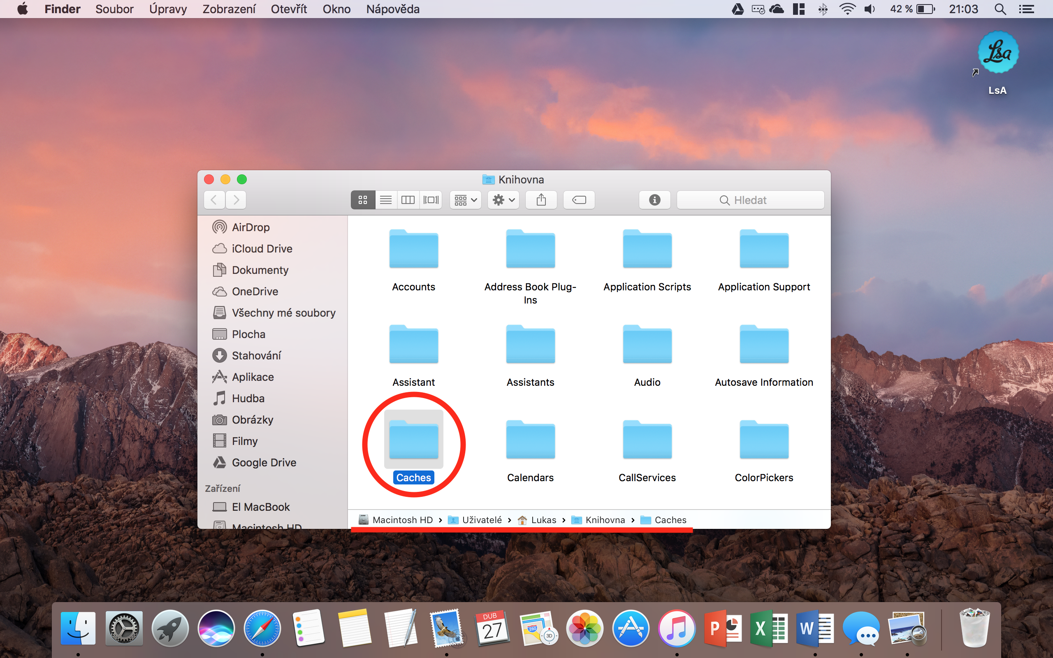Viewport: 1053px width, 658px height.
Task: Click Lukas in the path bar
Action: tap(543, 520)
